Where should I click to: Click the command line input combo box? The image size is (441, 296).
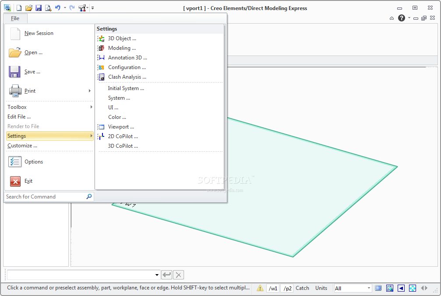click(x=84, y=275)
